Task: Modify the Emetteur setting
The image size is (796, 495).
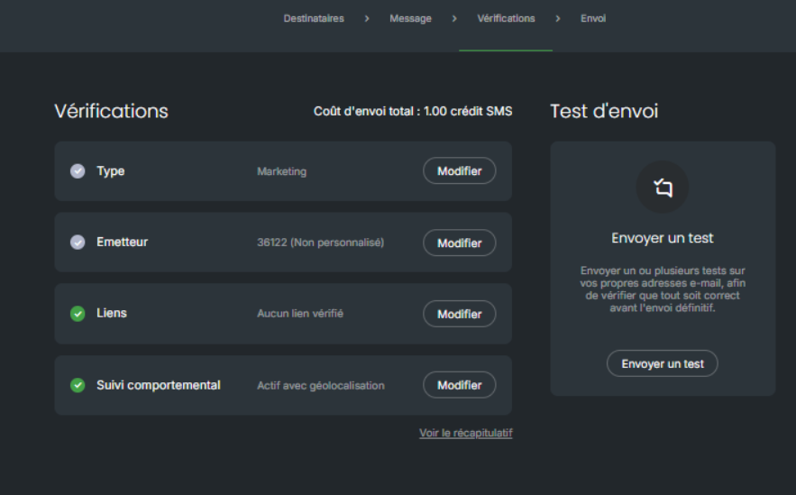Action: pyautogui.click(x=460, y=243)
